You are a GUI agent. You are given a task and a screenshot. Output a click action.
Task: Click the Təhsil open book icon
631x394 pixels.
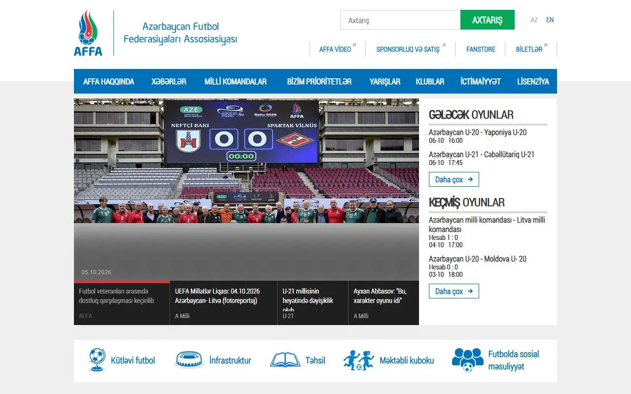tap(285, 360)
